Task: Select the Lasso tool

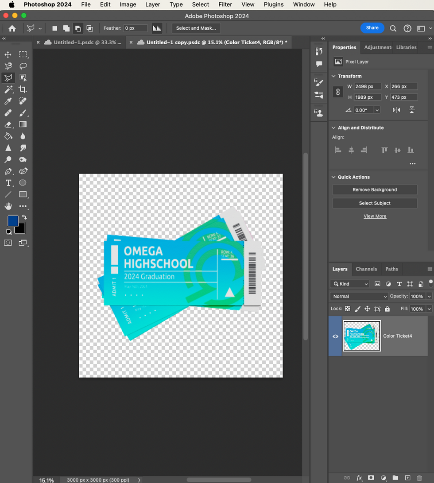Action: 23,66
